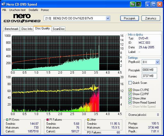Click the Zakończ button
Viewport: 164px width, 136px height.
pos(151,18)
